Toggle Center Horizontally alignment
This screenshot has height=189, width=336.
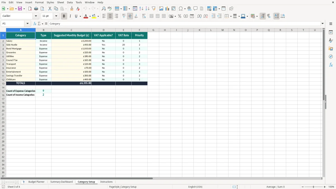[x=110, y=16]
